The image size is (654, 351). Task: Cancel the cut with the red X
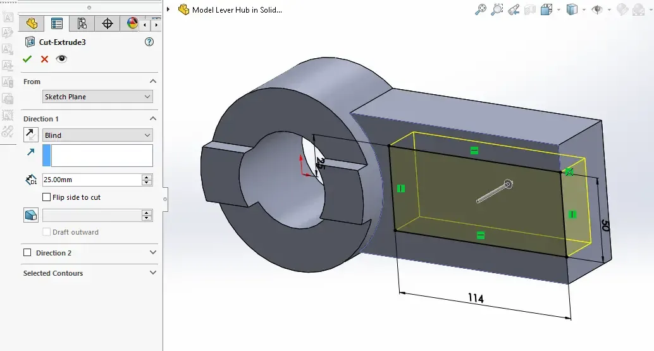(x=44, y=59)
